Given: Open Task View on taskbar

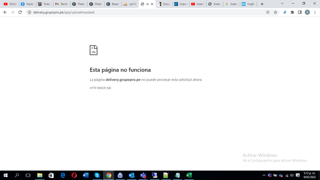Looking at the screenshot, I should point(28,175).
